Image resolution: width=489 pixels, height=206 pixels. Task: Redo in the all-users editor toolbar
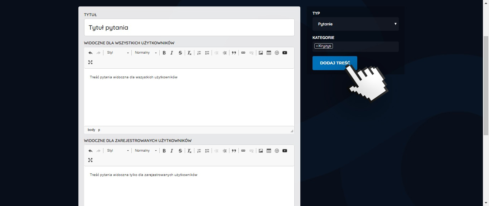point(98,53)
